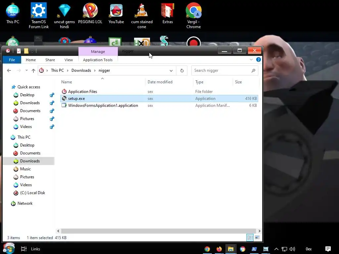Click Downloads in the address breadcrumb

[x=81, y=70]
